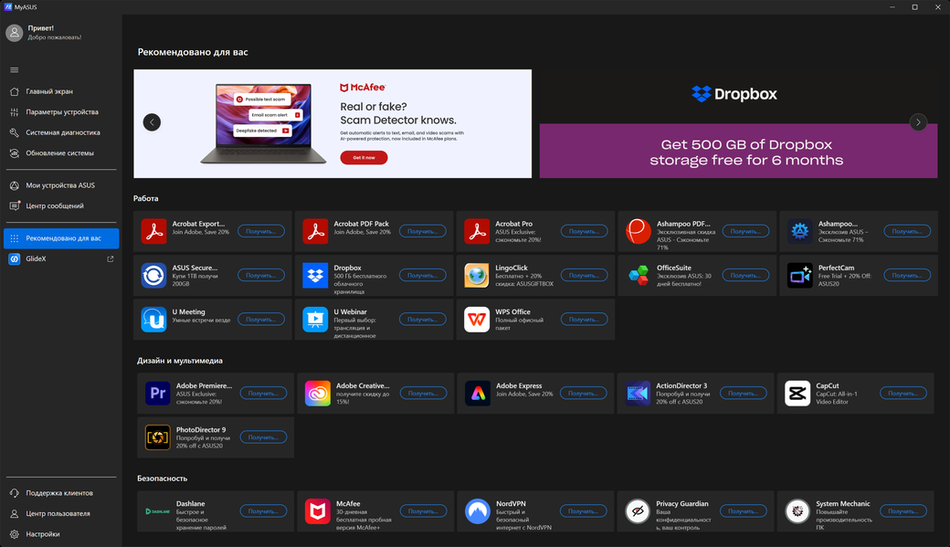Click Получить button for Dropbox

point(422,276)
